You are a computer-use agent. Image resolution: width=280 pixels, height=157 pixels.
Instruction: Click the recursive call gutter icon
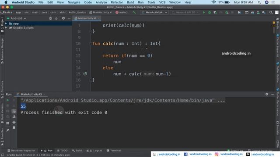(85, 74)
